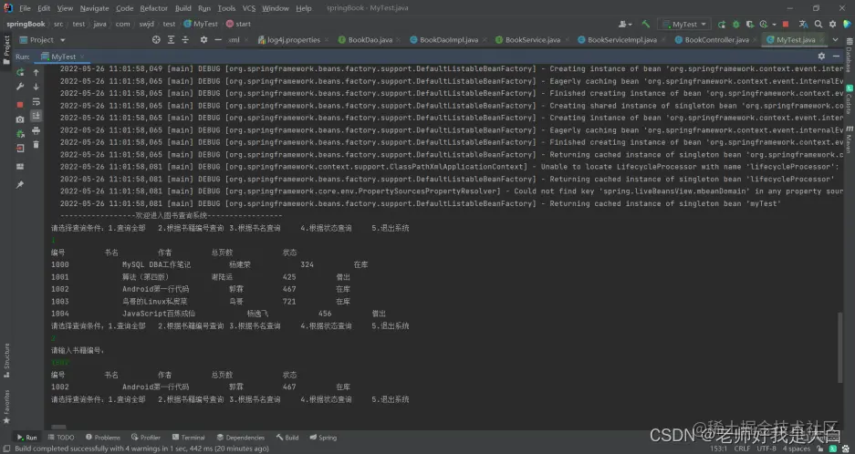Open Project view selector dropdown
Image resolution: width=855 pixels, height=454 pixels.
pyautogui.click(x=43, y=40)
